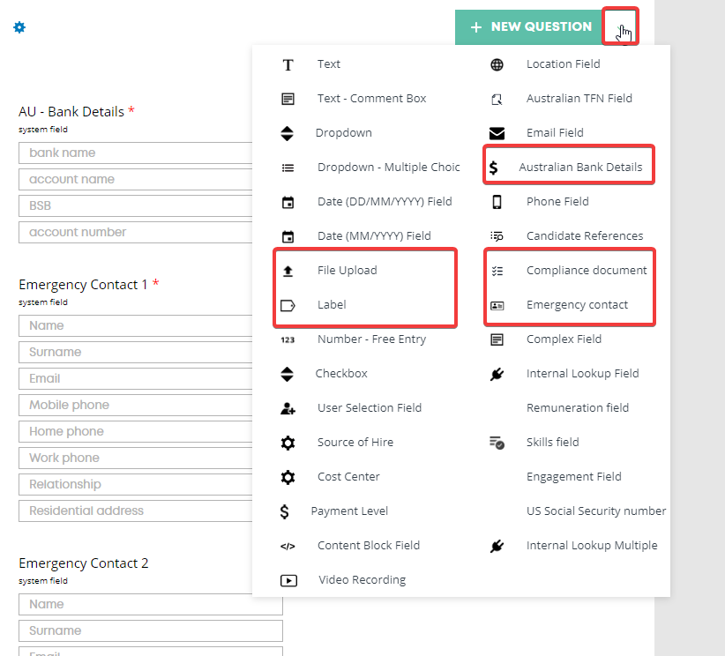Click the NEW QUESTION button
The height and width of the screenshot is (656, 725).
pos(529,27)
